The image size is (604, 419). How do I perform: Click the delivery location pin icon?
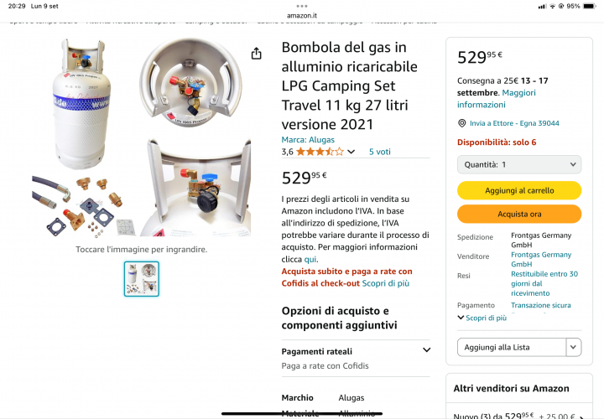462,123
